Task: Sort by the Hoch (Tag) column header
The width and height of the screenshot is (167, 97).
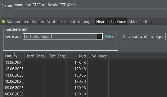Action: [x=35, y=56]
